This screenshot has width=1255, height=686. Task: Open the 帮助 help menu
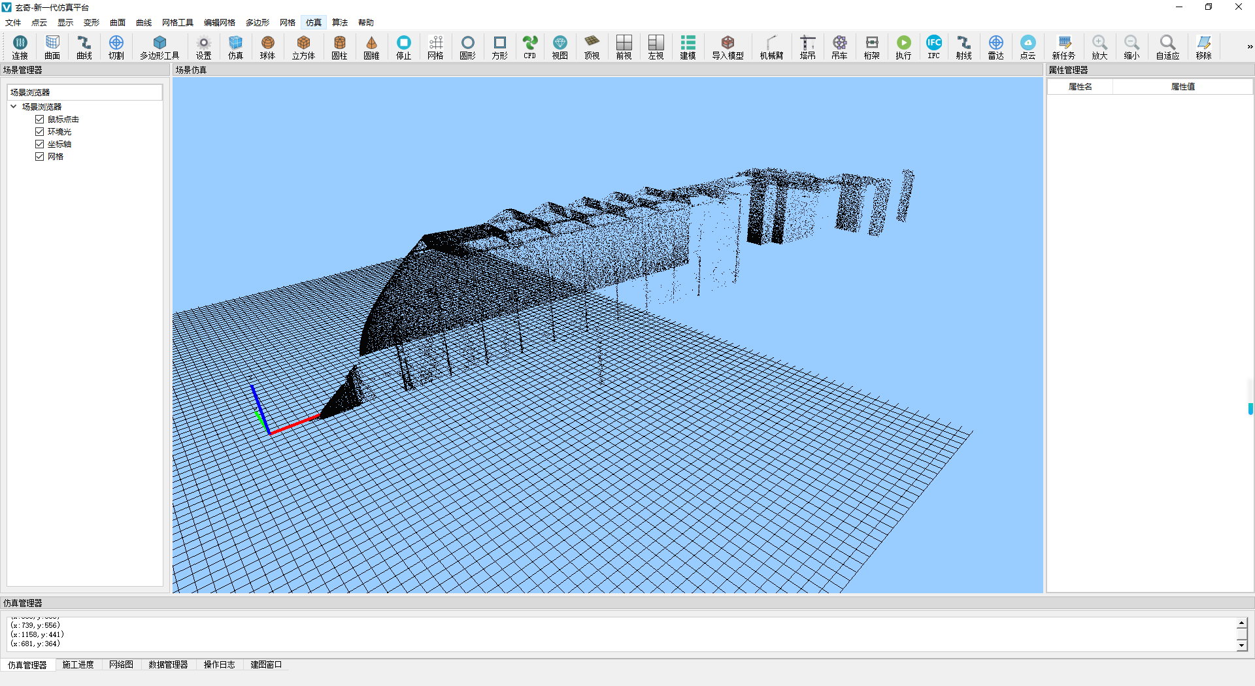366,23
